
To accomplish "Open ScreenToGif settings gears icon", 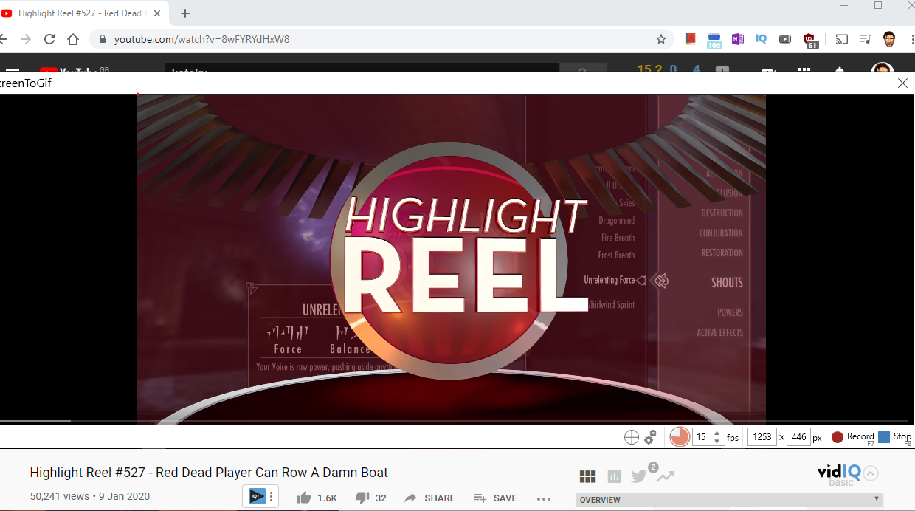I will (650, 437).
